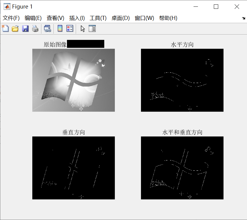The width and height of the screenshot is (247, 220).
Task: Minimize the Figure 1 window
Action: pos(196,7)
